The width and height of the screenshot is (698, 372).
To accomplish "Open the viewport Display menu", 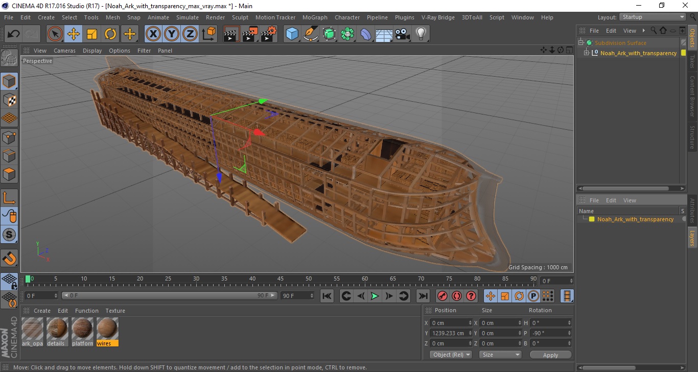I will tap(92, 51).
